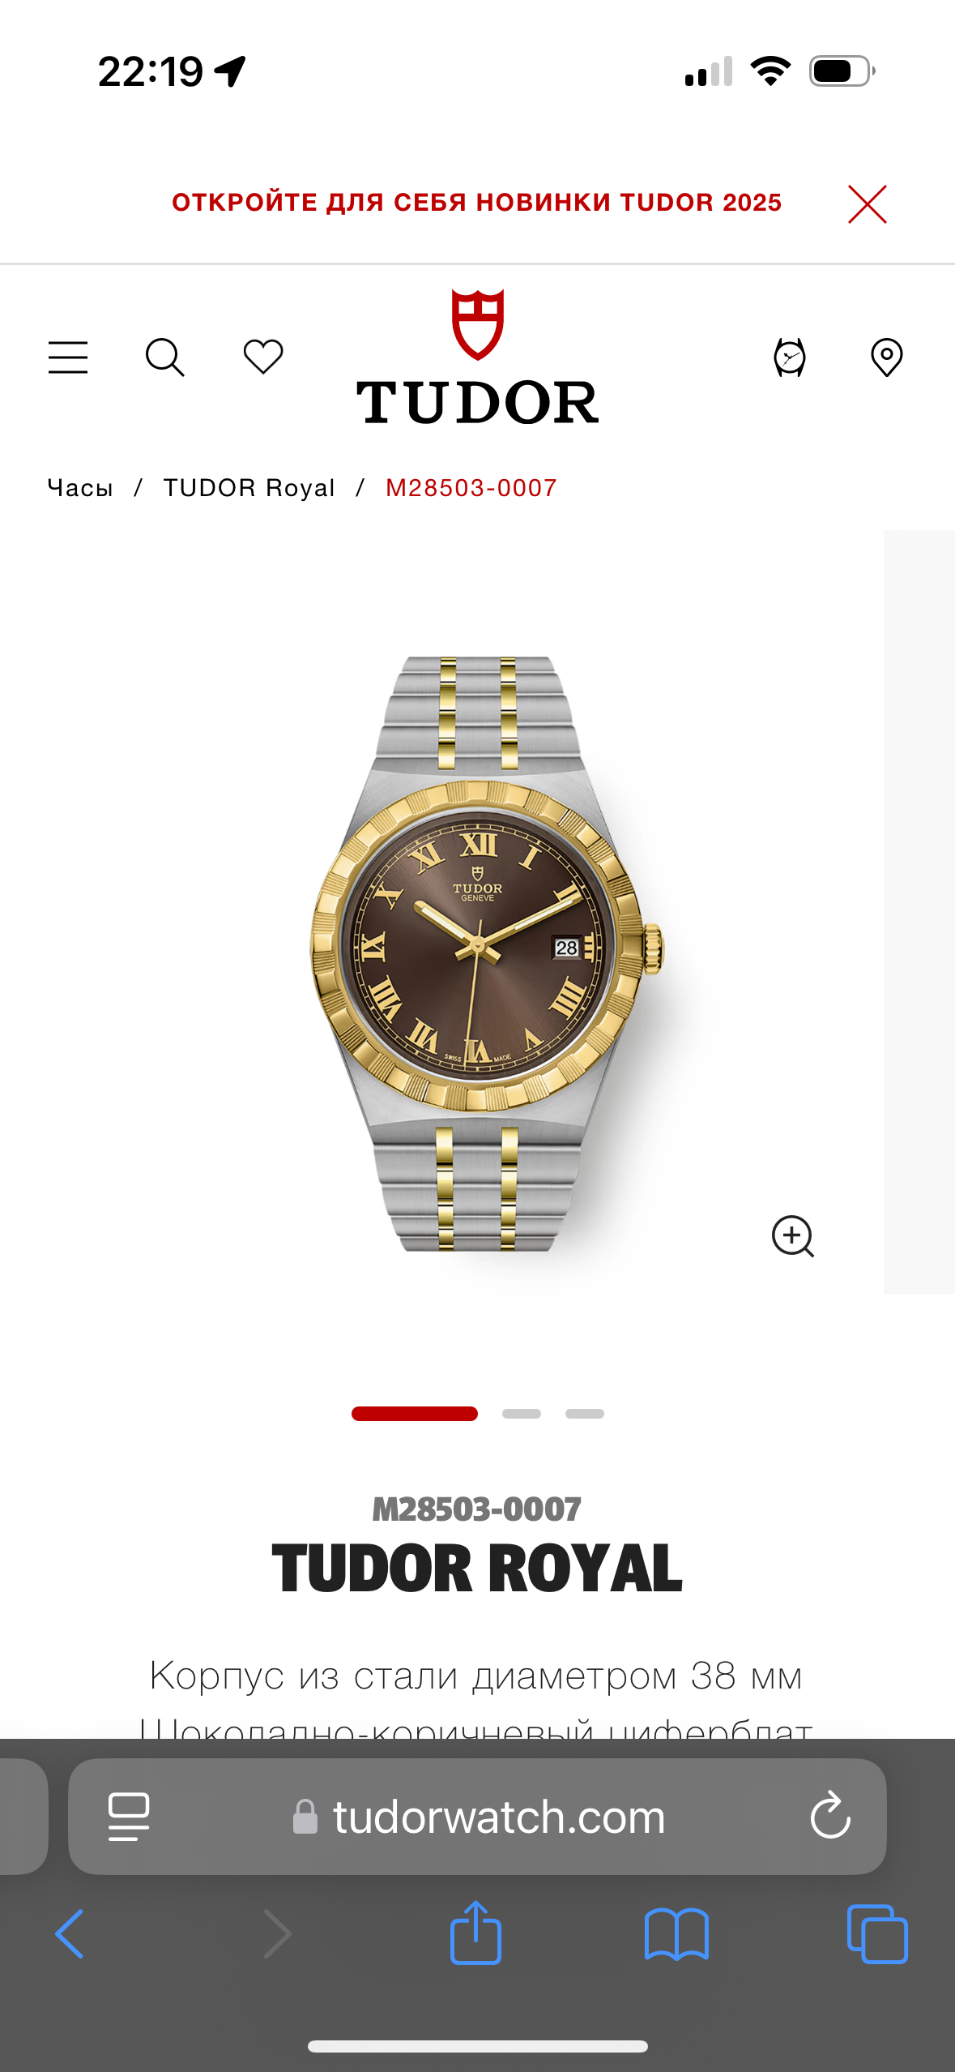Zoom into the watch image
The image size is (955, 2072).
point(793,1236)
